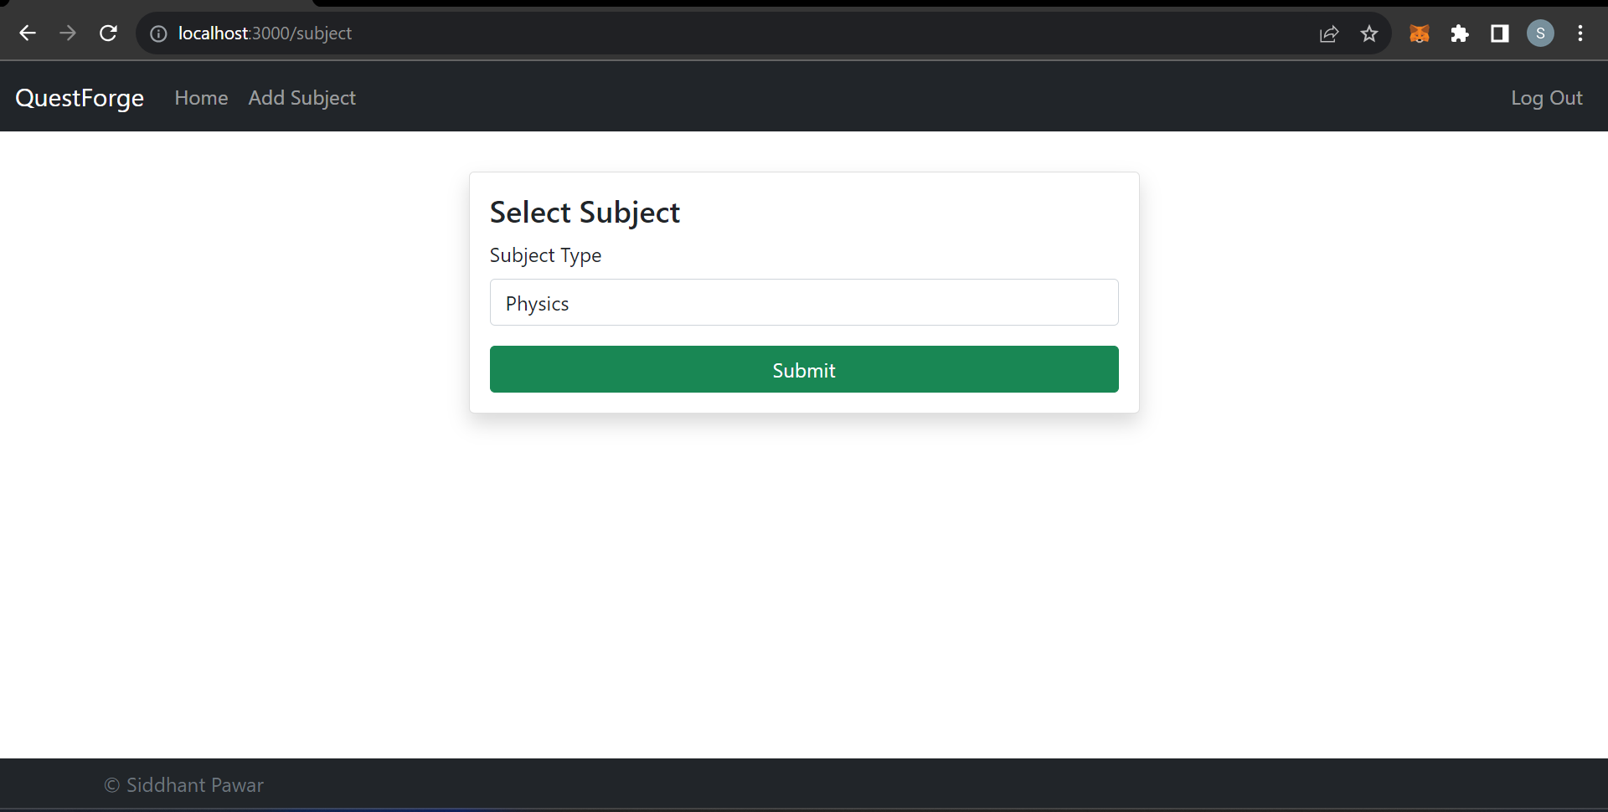Reload the subject page
The image size is (1608, 812).
point(108,33)
